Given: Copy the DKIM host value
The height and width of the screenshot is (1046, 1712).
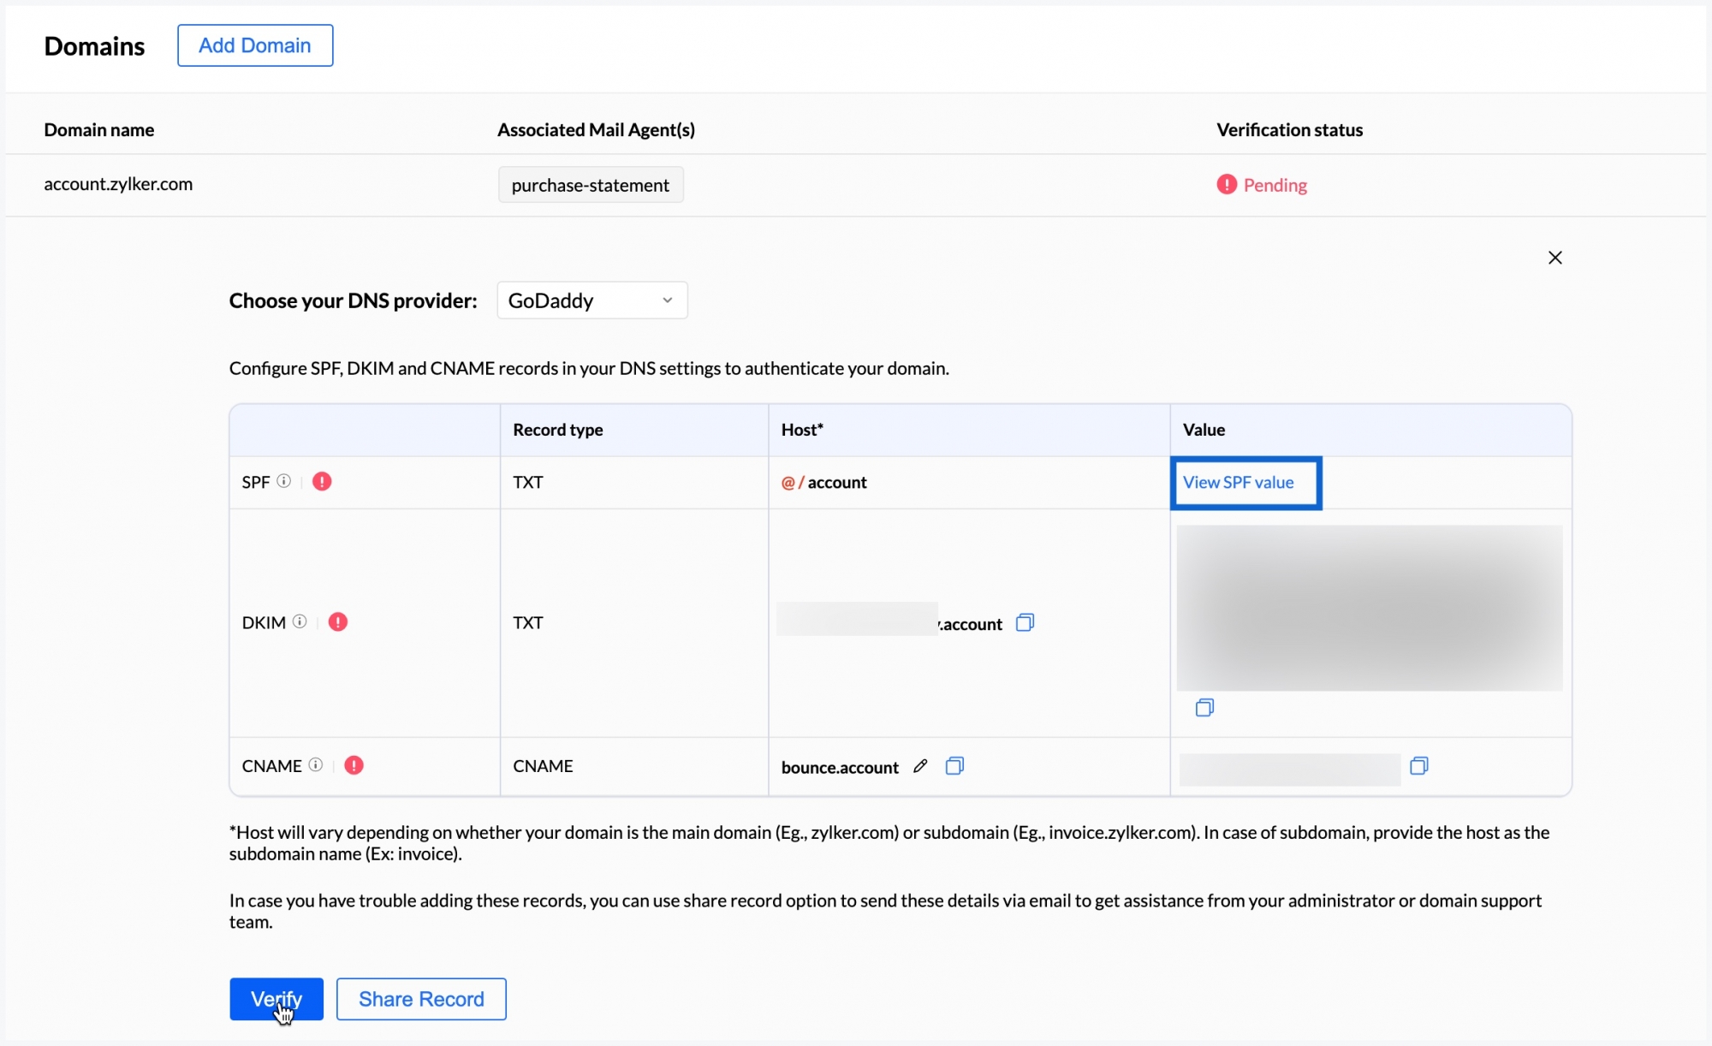Looking at the screenshot, I should point(1024,622).
